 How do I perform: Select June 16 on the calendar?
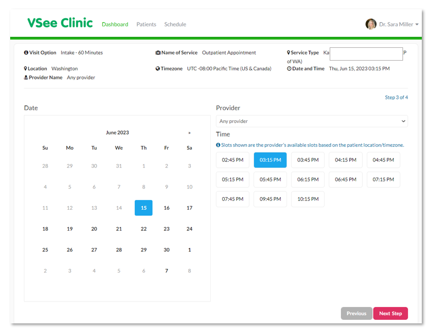[166, 208]
